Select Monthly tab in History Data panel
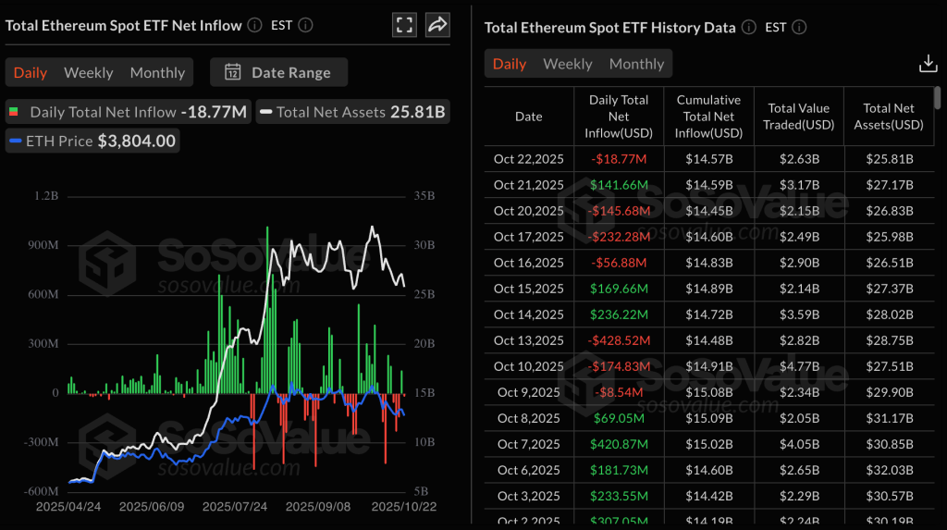Image resolution: width=947 pixels, height=530 pixels. pos(636,64)
